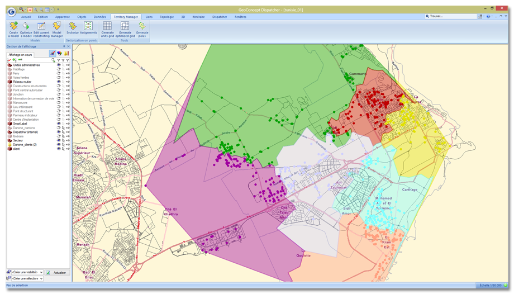Open the Créer une sélection dropdown
Image resolution: width=514 pixels, height=294 pixels.
(41, 278)
